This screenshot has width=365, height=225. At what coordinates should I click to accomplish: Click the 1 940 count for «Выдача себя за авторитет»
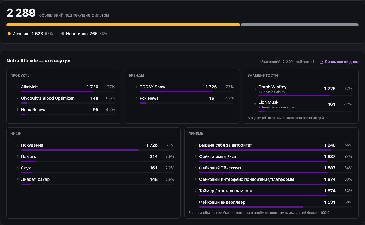click(x=330, y=145)
